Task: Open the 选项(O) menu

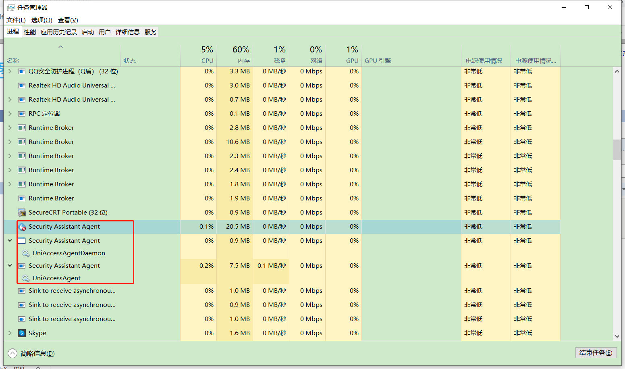Action: coord(42,20)
